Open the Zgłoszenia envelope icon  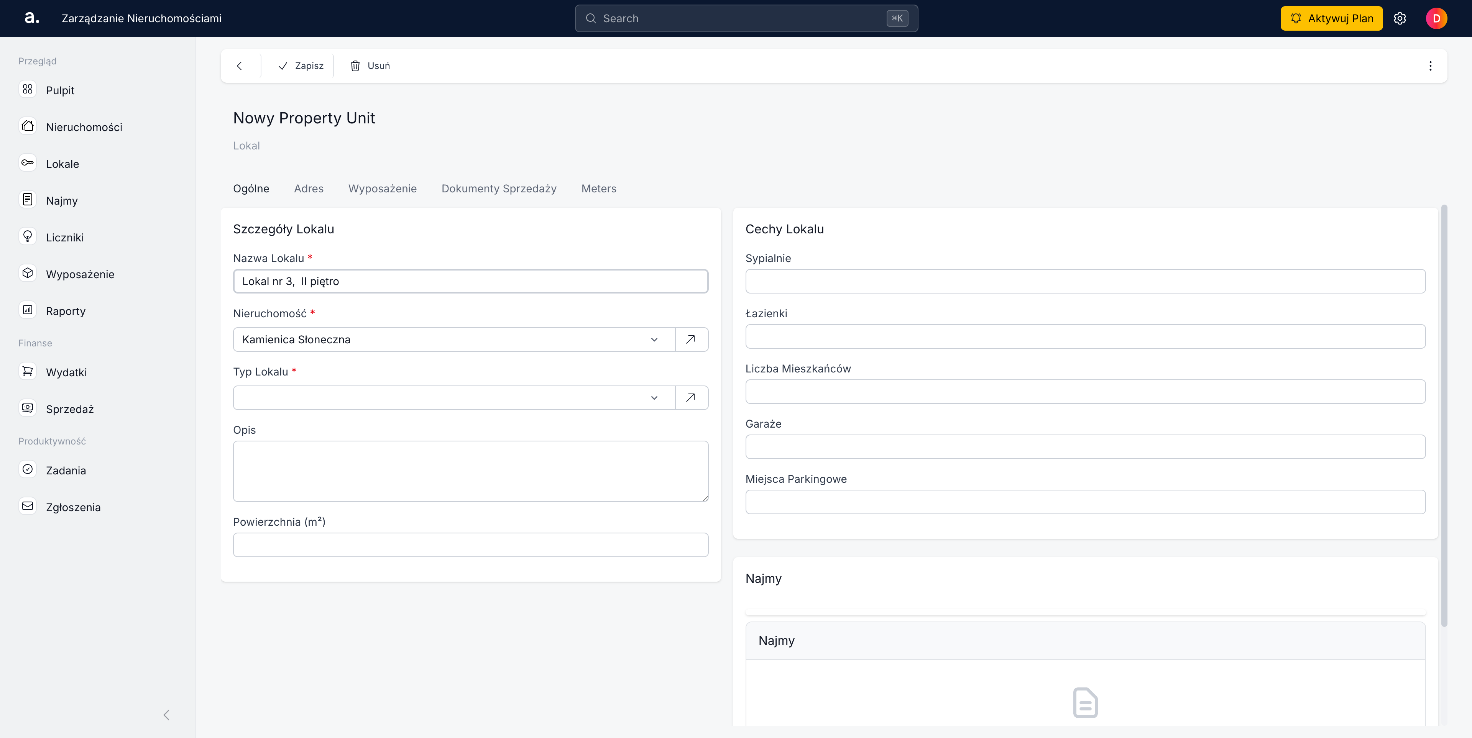28,506
